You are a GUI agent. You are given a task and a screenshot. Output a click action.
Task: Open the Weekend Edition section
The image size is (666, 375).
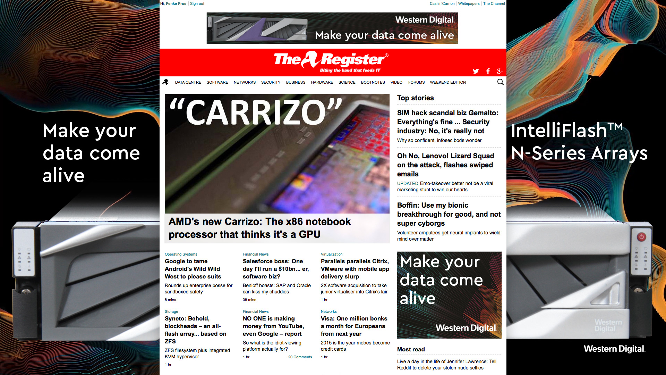(448, 82)
